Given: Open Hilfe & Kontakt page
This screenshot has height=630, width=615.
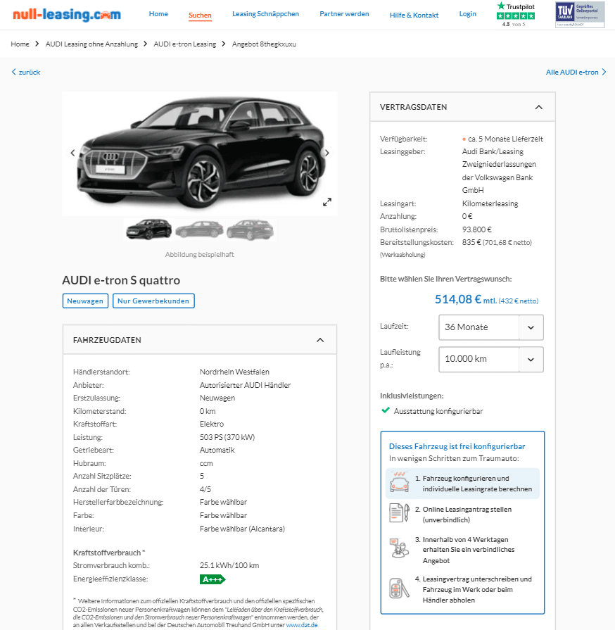Looking at the screenshot, I should point(414,15).
